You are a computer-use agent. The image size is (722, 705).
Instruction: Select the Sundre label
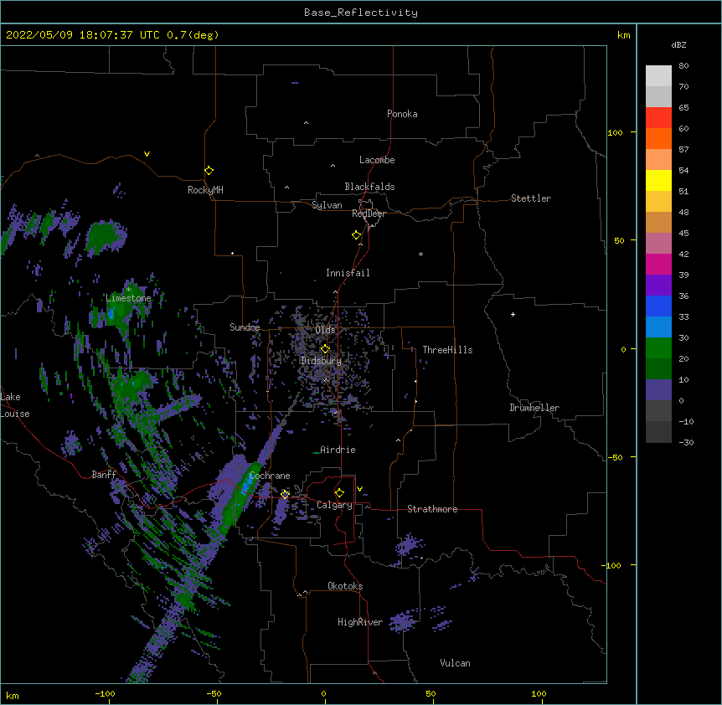(x=245, y=327)
